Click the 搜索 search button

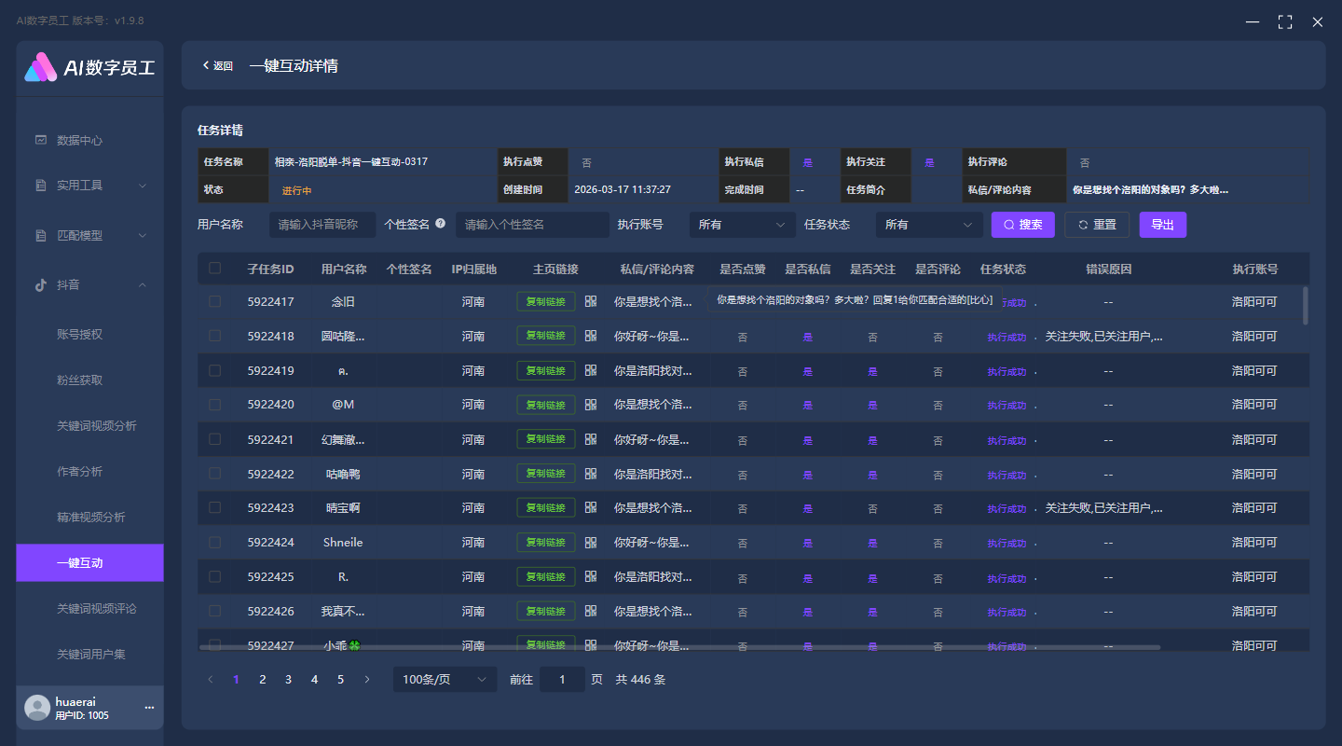point(1022,224)
